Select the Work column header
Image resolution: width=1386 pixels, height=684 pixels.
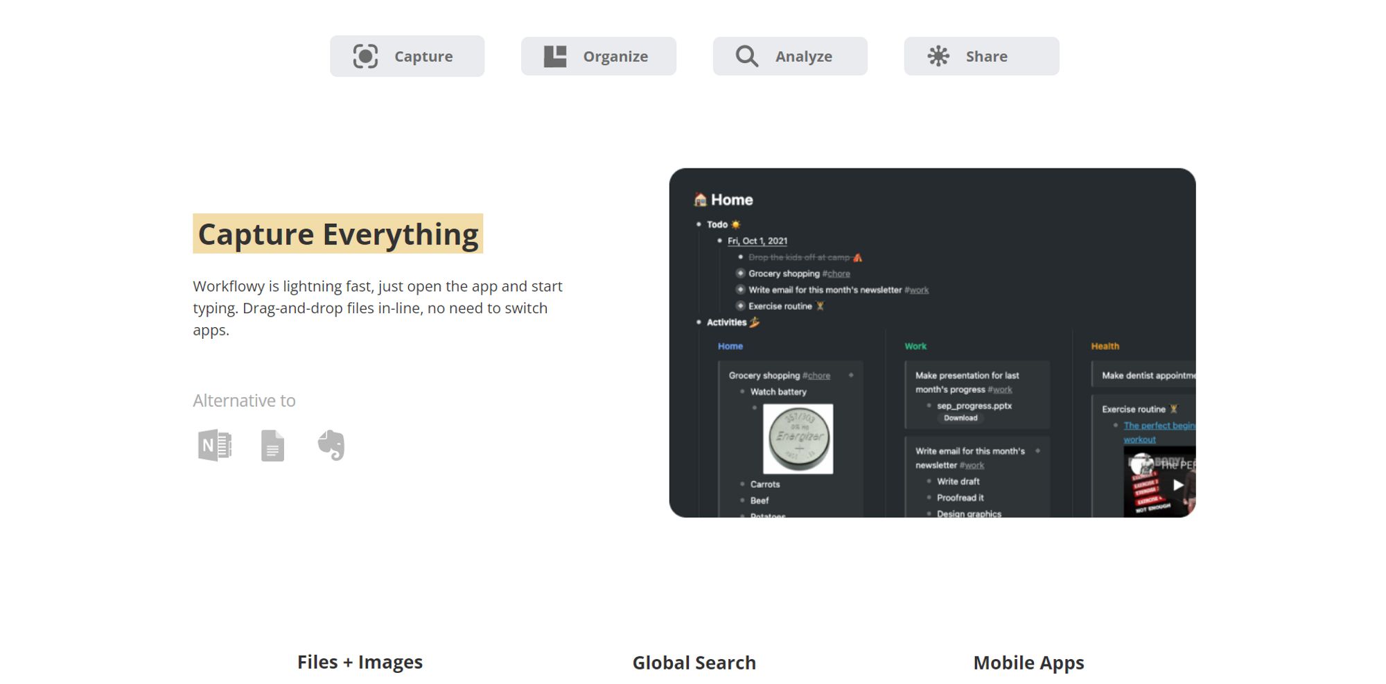[915, 346]
